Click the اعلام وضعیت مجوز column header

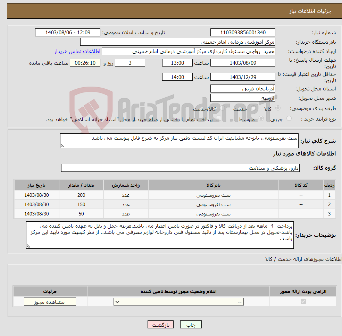click(178, 291)
